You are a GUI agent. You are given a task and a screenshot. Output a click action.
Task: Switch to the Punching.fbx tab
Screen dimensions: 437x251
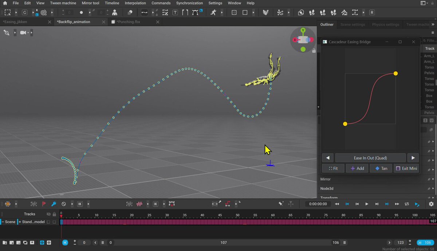[128, 22]
